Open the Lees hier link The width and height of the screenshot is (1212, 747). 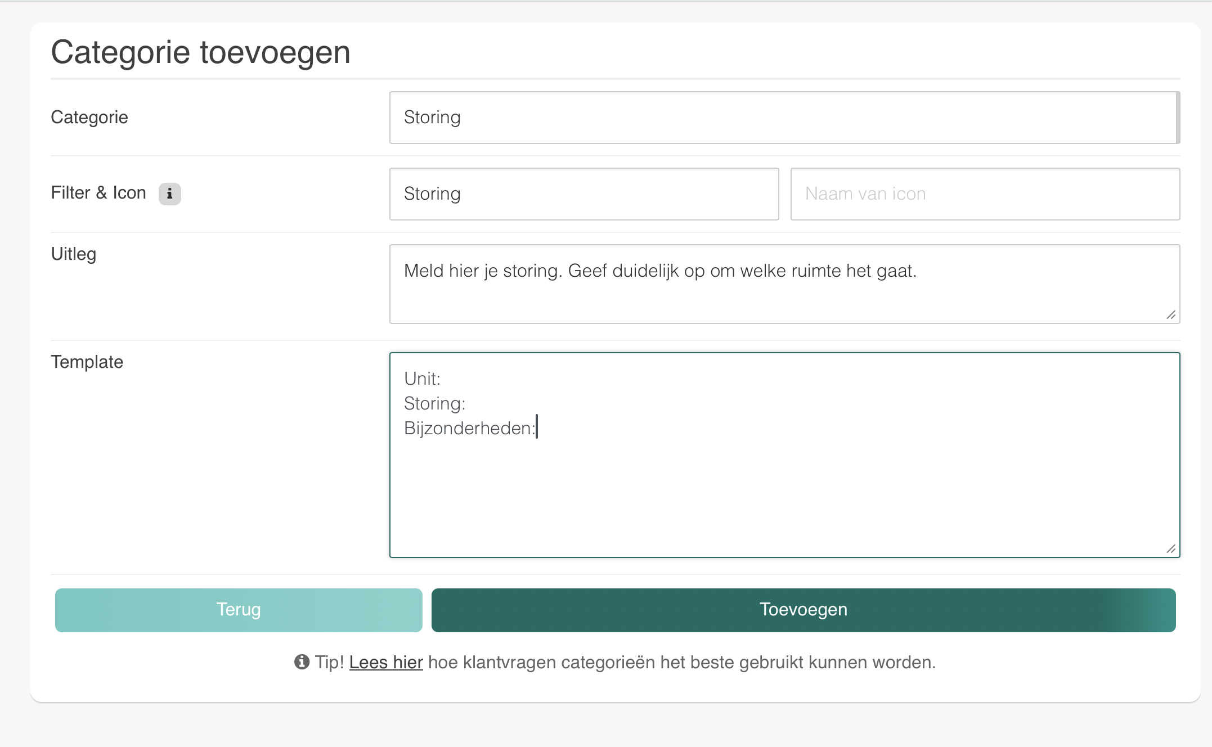pyautogui.click(x=386, y=662)
